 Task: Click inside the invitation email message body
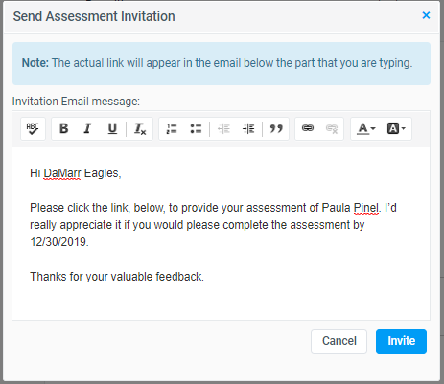point(222,234)
